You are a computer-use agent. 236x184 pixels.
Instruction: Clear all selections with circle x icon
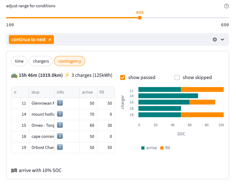coord(214,40)
